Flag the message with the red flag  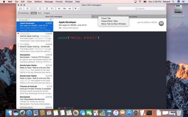75,9
